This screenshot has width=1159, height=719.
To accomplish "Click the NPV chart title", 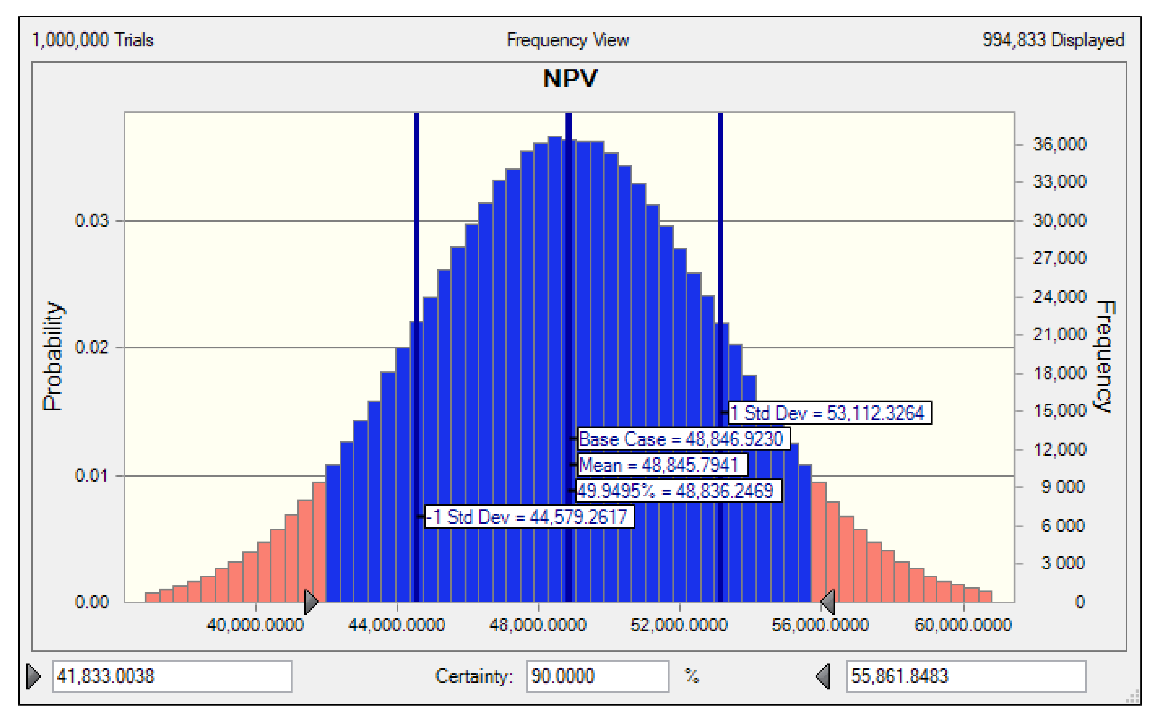I will 570,79.
